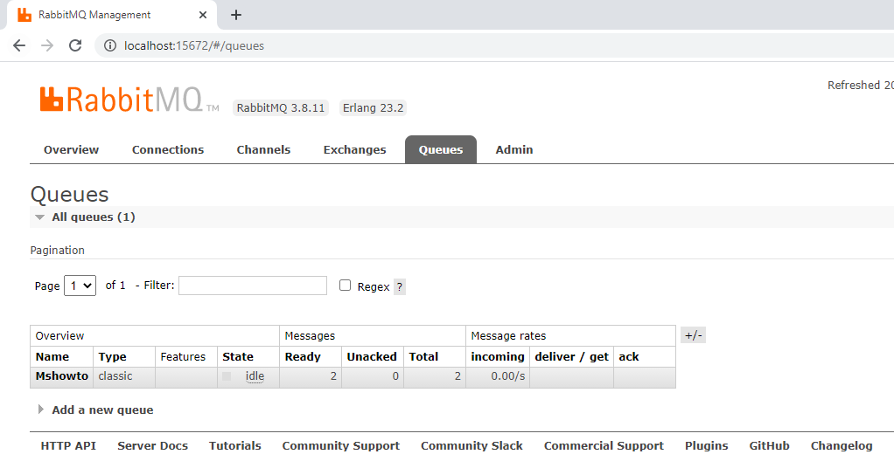
Task: Open the Commercial Support link
Action: tap(604, 446)
